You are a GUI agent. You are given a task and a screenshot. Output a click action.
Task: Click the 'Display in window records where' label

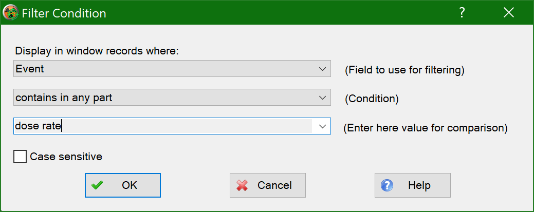(97, 51)
